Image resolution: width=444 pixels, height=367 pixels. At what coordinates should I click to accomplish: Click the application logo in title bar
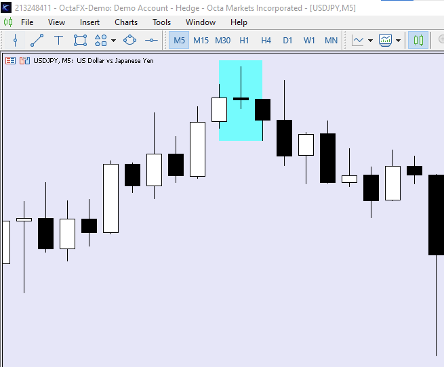point(6,7)
